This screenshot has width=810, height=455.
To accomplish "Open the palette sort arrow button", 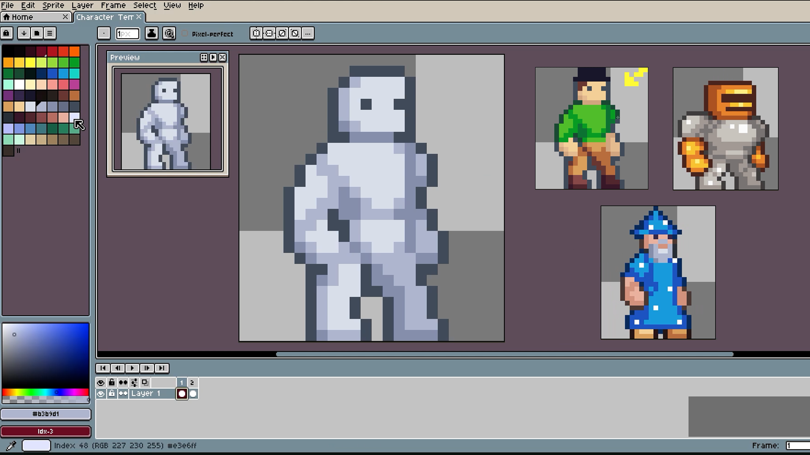I will pos(24,33).
